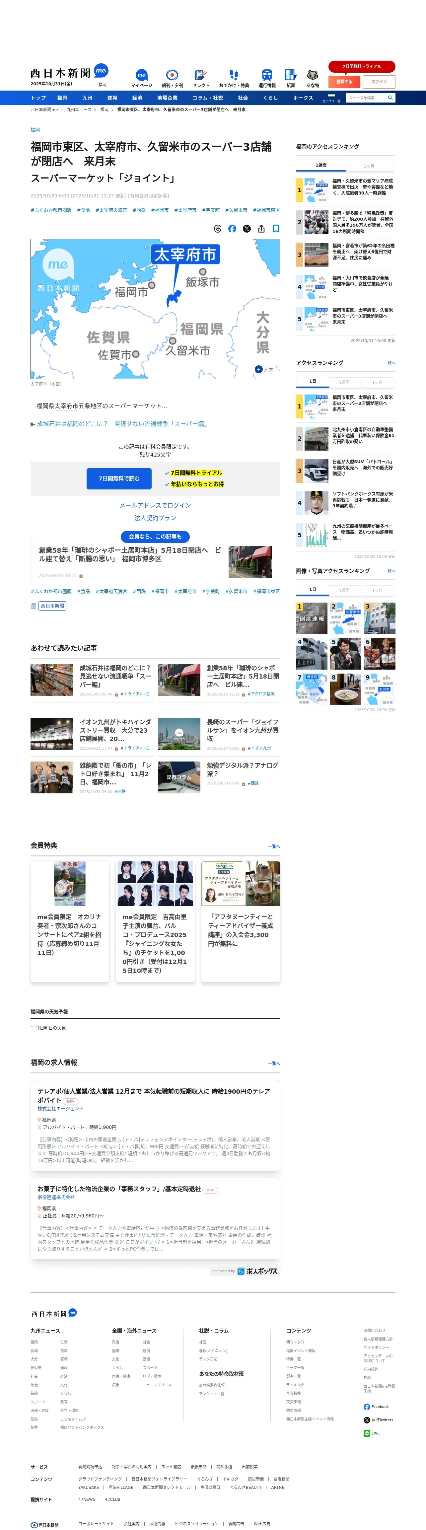
Task: Expand 会員特典 一覧へ link
Action: [x=274, y=846]
